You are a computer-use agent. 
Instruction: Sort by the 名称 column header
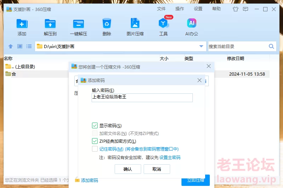[8, 58]
